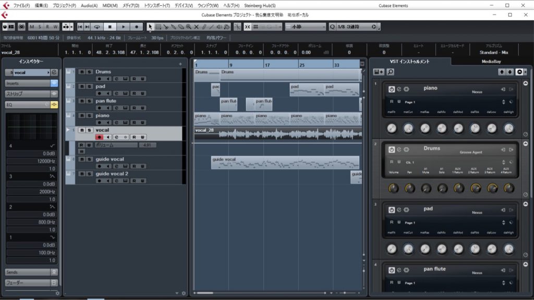Solo the pan flute track
534x300 pixels.
(x=89, y=101)
